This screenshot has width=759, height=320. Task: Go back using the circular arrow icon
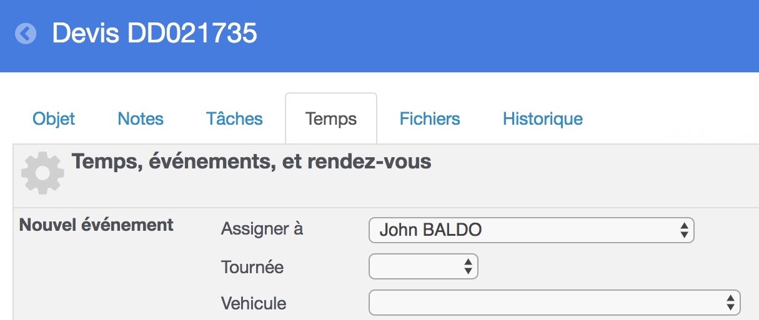click(x=26, y=34)
